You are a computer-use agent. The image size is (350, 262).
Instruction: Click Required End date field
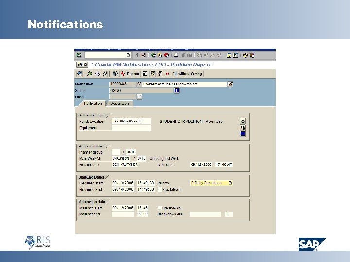point(123,189)
